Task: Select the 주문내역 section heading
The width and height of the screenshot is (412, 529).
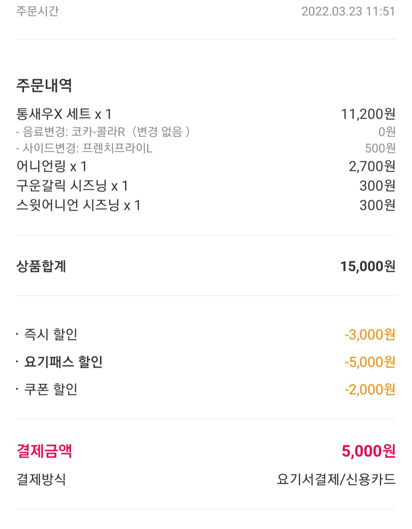Action: coord(44,85)
